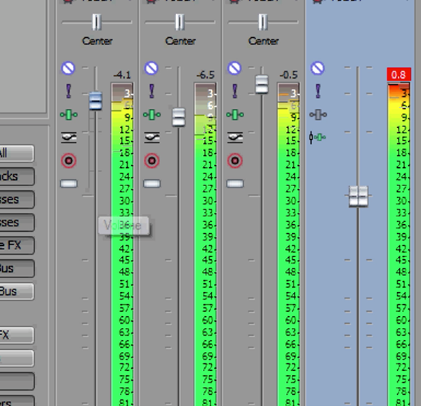The height and width of the screenshot is (406, 421).
Task: Click the volume fader on -0.5 channel
Action: pos(262,84)
